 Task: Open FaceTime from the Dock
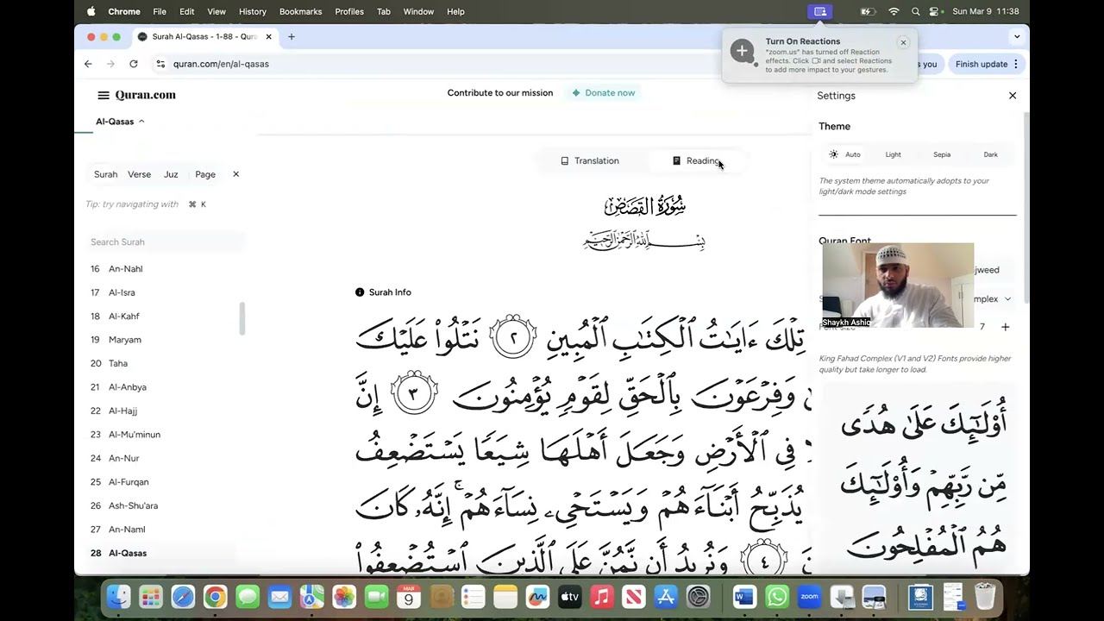click(x=376, y=597)
